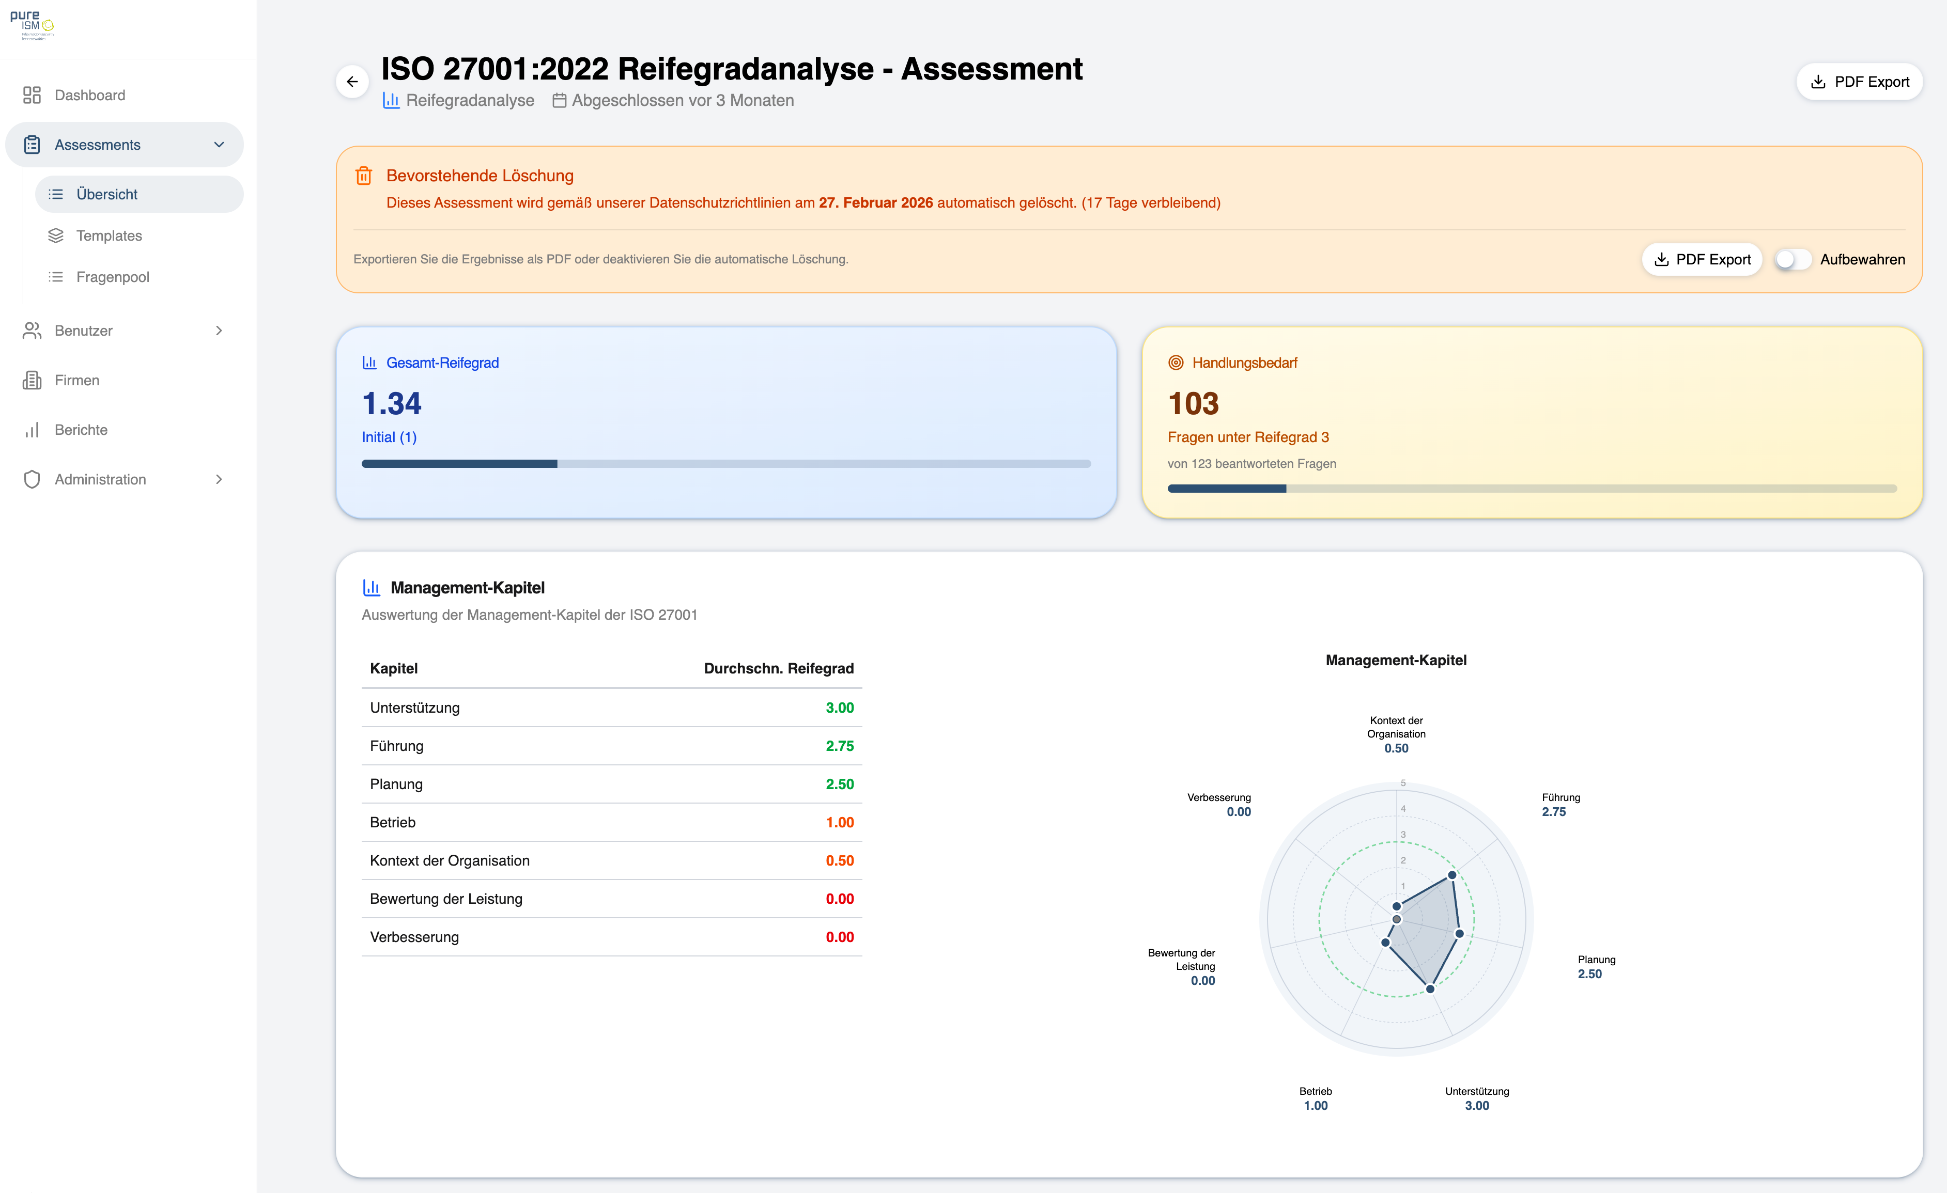The width and height of the screenshot is (1947, 1193).
Task: Collapse the Assessments section chevron
Action: 219,145
